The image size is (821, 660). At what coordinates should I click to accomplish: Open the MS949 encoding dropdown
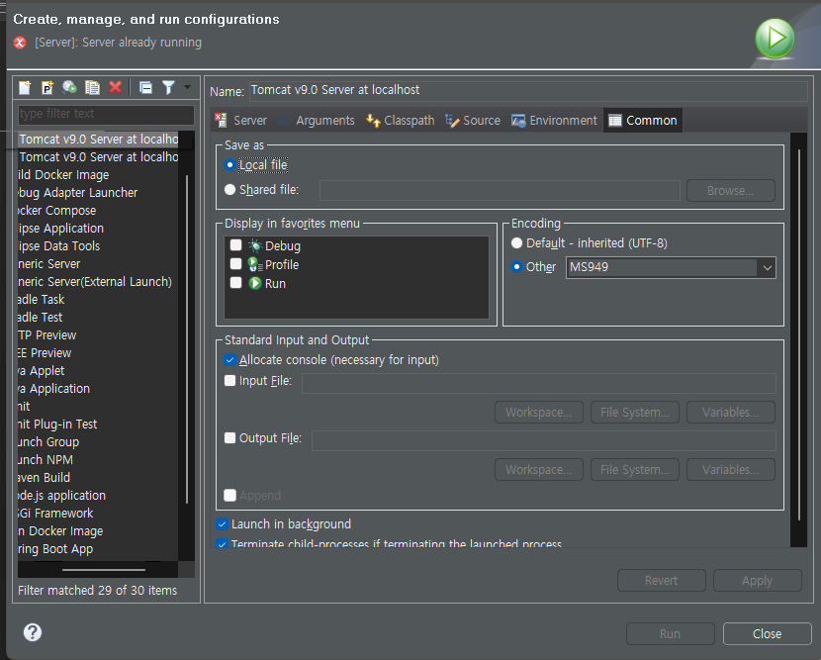coord(767,268)
